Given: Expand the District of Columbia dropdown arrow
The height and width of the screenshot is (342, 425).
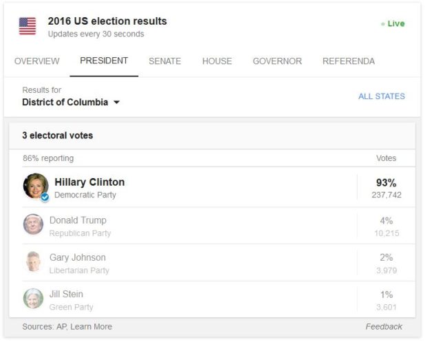Looking at the screenshot, I should (x=116, y=103).
